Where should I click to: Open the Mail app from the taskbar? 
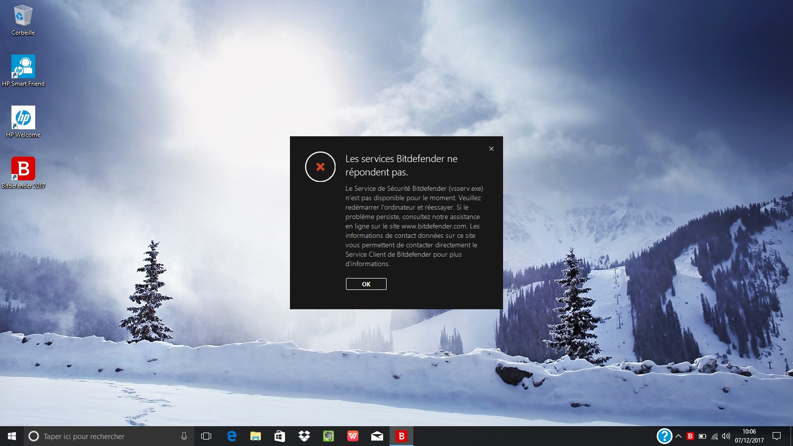(377, 436)
